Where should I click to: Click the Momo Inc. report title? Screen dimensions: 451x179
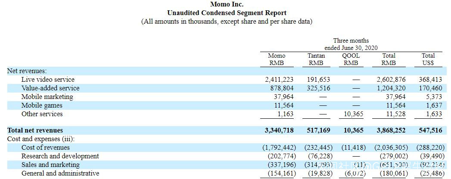(227, 4)
